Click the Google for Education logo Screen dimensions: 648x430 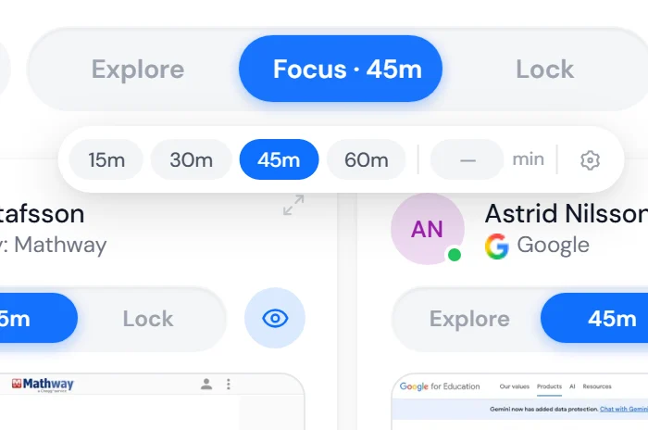(x=440, y=386)
